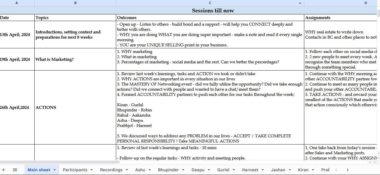Open the Bhupinder sheet tab
The height and width of the screenshot is (175, 380).
click(168, 170)
